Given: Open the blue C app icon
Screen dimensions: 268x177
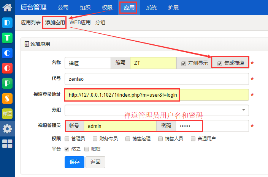Looking at the screenshot, I should click(x=7, y=53).
